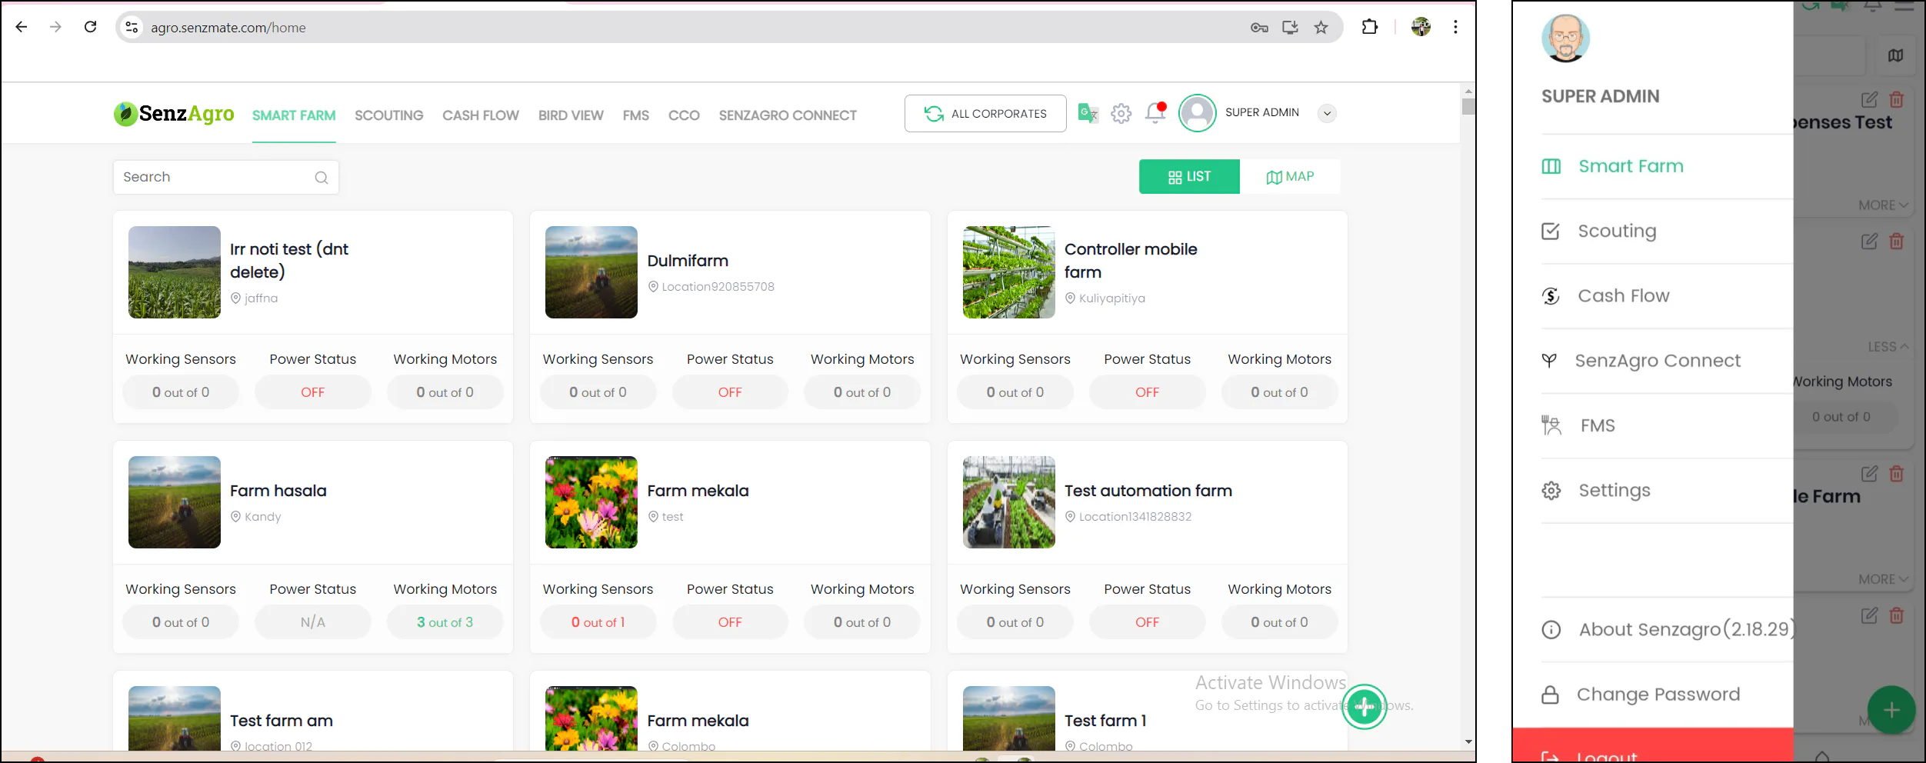Open the BIRD VIEW tab
The height and width of the screenshot is (763, 1926).
[571, 115]
